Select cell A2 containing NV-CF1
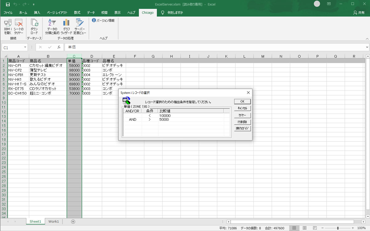The image size is (370, 231). [x=18, y=66]
